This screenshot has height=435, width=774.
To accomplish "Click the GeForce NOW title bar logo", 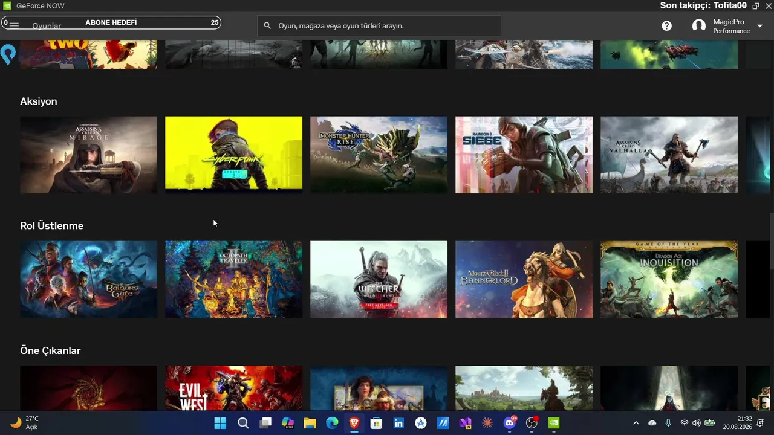I will pyautogui.click(x=7, y=6).
